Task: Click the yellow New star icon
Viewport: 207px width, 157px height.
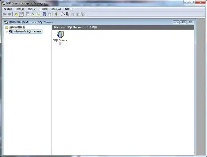Action: pyautogui.click(x=56, y=14)
